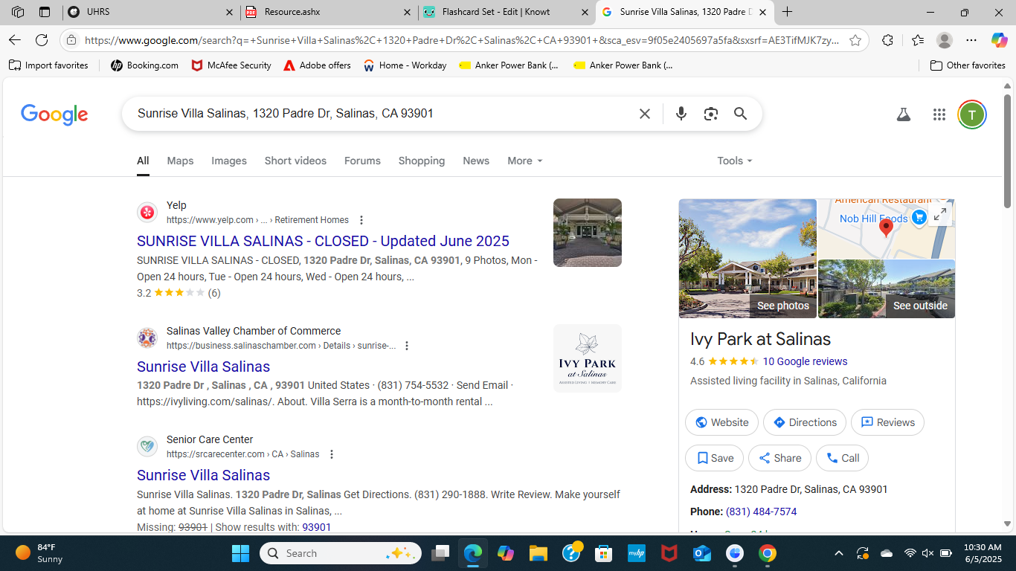Open Chamber of Commerce Sunrise Villa Salinas link
This screenshot has height=571, width=1016.
click(x=203, y=367)
